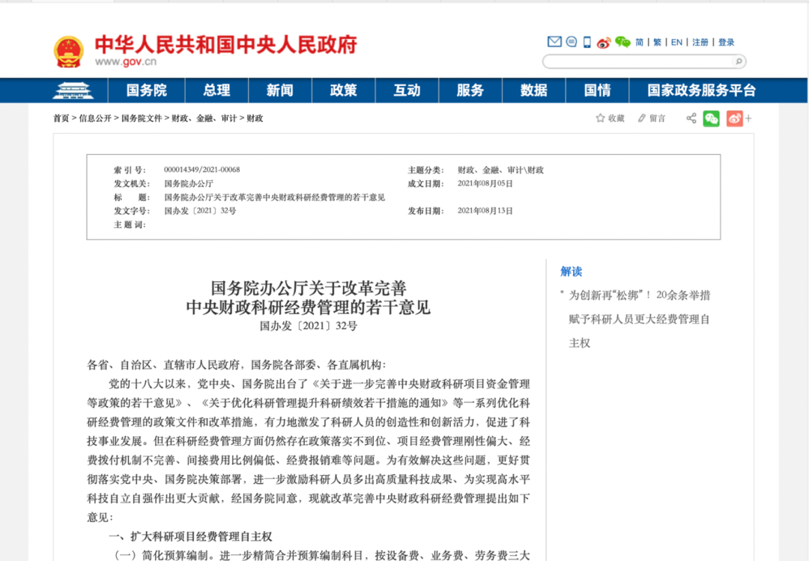The height and width of the screenshot is (561, 809).
Task: Open the 政策 navigation tab
Action: (x=343, y=91)
